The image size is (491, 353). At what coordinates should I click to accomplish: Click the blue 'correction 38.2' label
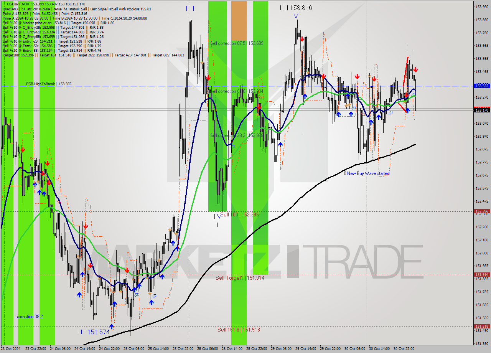(x=29, y=317)
